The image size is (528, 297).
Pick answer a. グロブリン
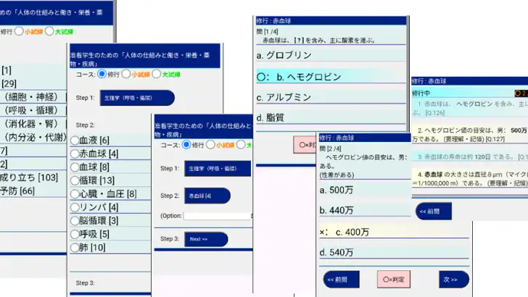[331, 56]
